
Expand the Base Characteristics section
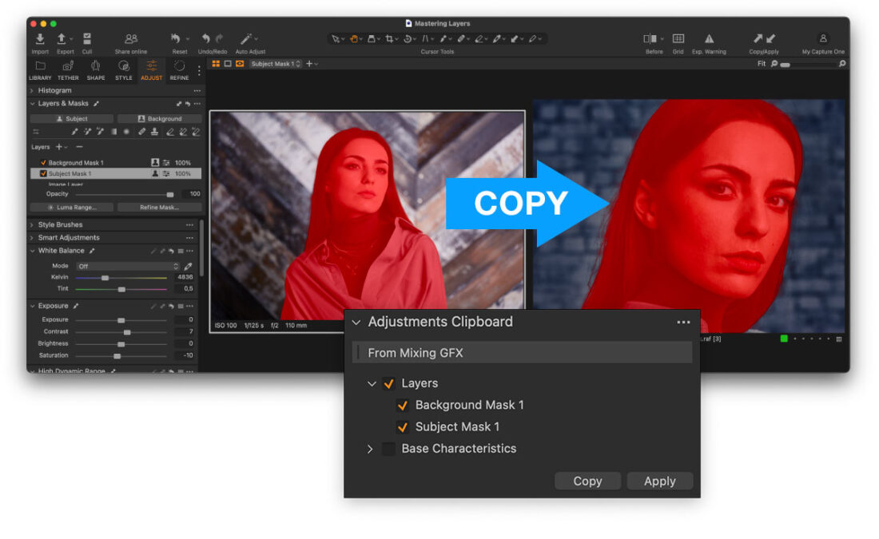372,449
